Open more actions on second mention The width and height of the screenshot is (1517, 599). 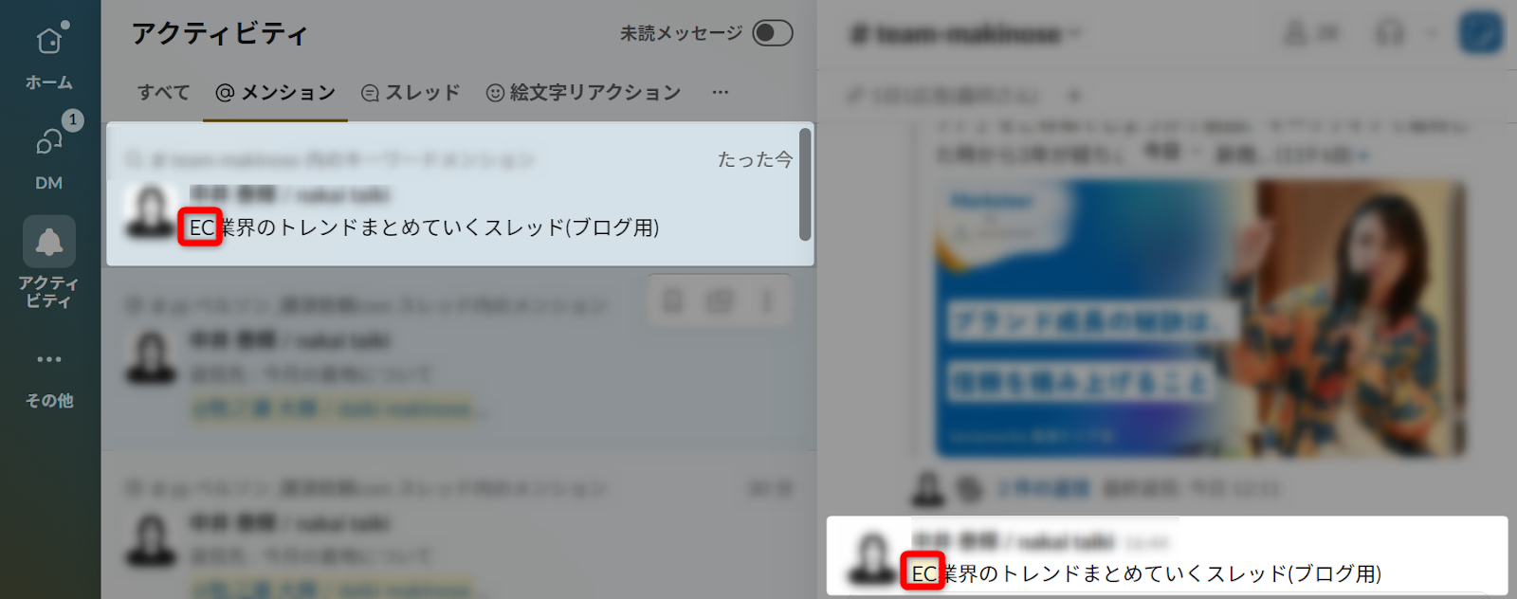point(767,301)
